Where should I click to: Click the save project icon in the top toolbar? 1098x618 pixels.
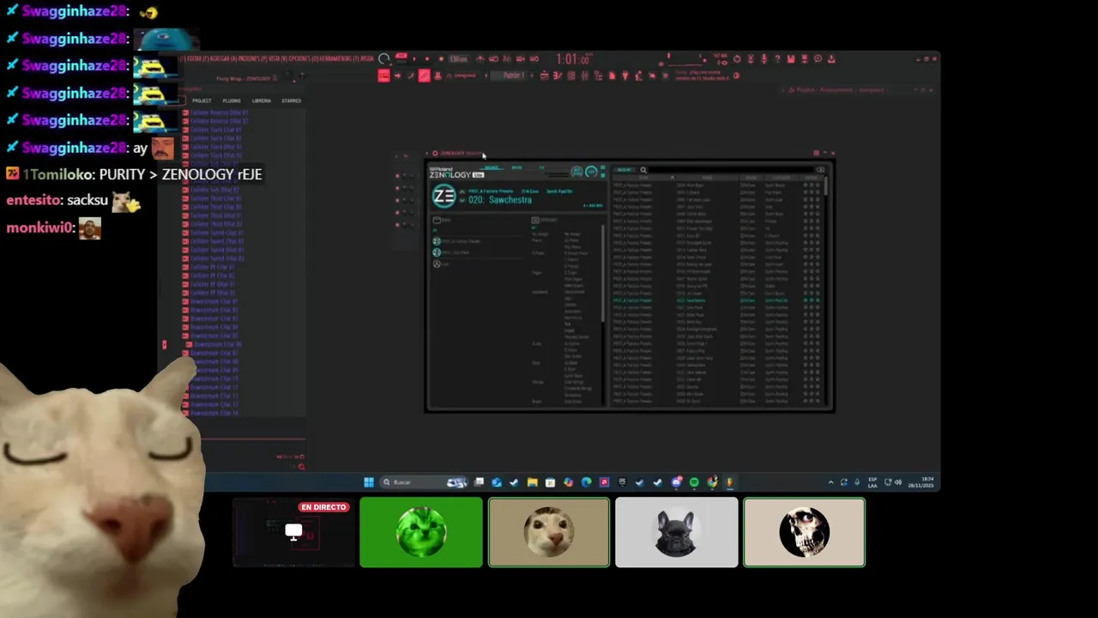coord(791,59)
